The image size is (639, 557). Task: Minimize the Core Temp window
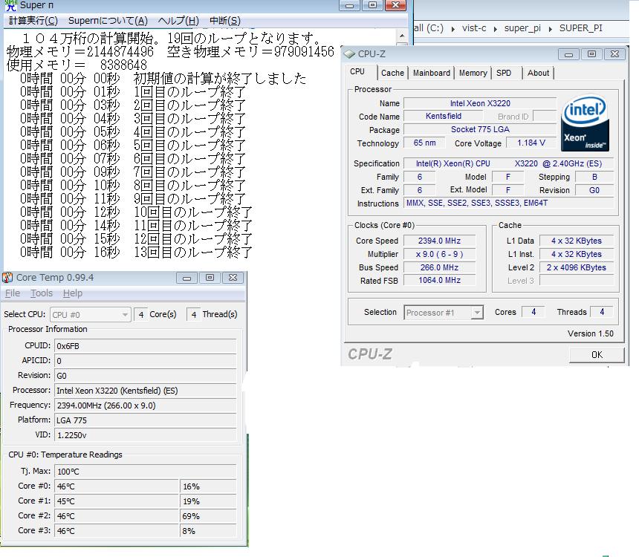click(186, 278)
